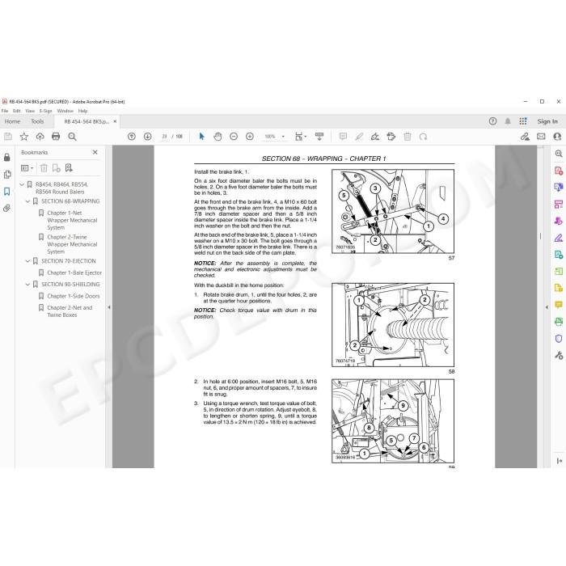Click the scrolling mode icon

[319, 137]
